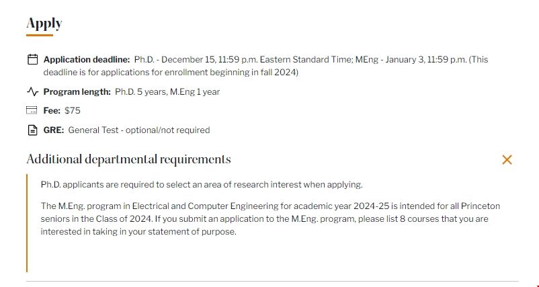This screenshot has height=287, width=539.
Task: Click the orange underline beneath Apply
Action: tap(40, 36)
